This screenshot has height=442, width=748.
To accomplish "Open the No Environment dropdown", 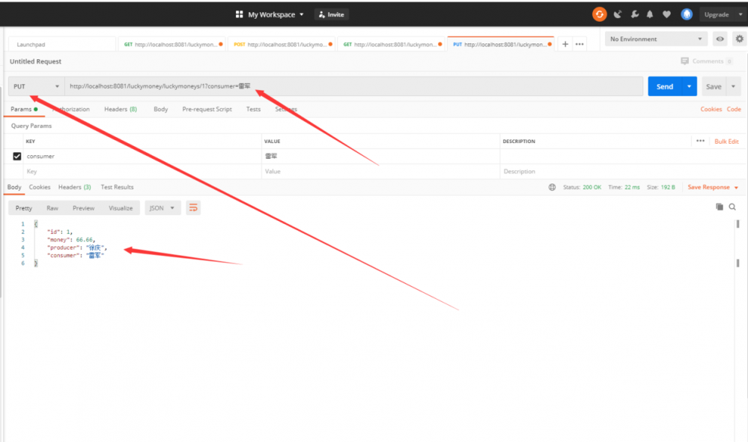I will (x=656, y=39).
